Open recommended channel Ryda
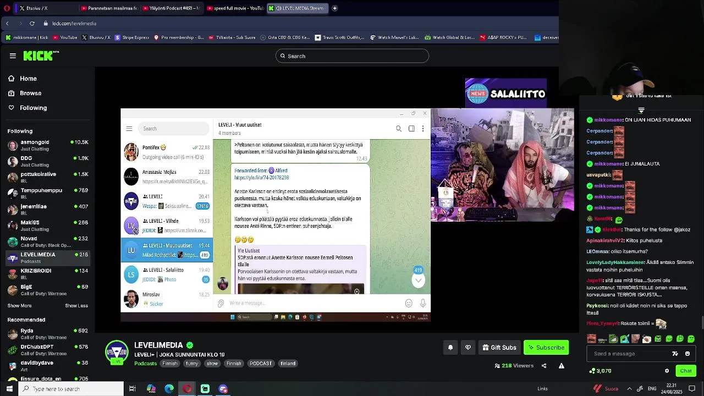 click(x=48, y=333)
